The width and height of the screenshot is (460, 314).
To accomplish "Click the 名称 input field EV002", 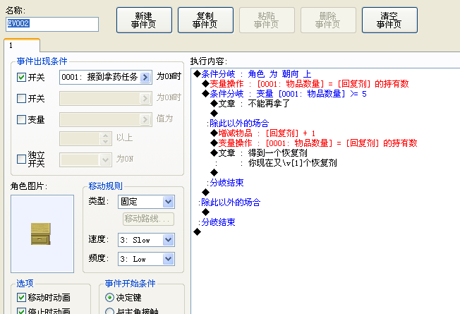I will [52, 24].
